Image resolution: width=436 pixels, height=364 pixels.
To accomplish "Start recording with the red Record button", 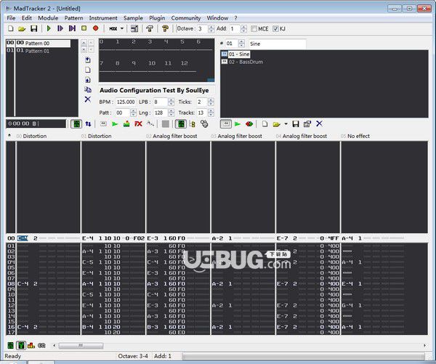I will [96, 28].
